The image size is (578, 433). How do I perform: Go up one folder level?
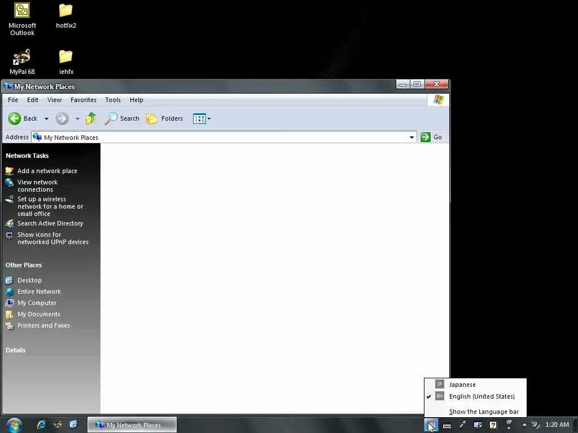[91, 118]
